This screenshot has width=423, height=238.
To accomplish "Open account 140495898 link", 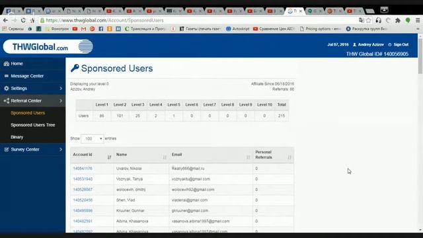I will pos(83,210).
